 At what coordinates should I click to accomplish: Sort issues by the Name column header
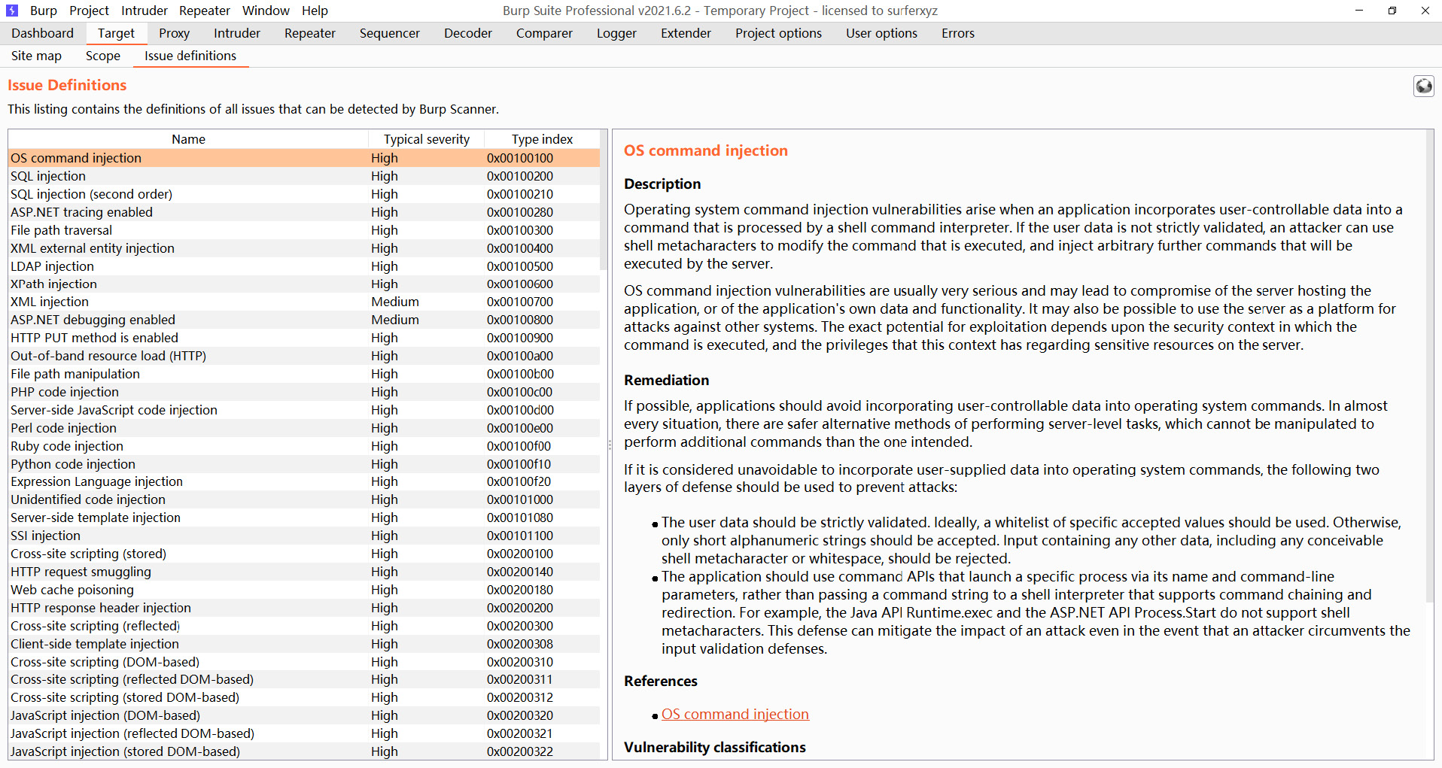pos(188,139)
